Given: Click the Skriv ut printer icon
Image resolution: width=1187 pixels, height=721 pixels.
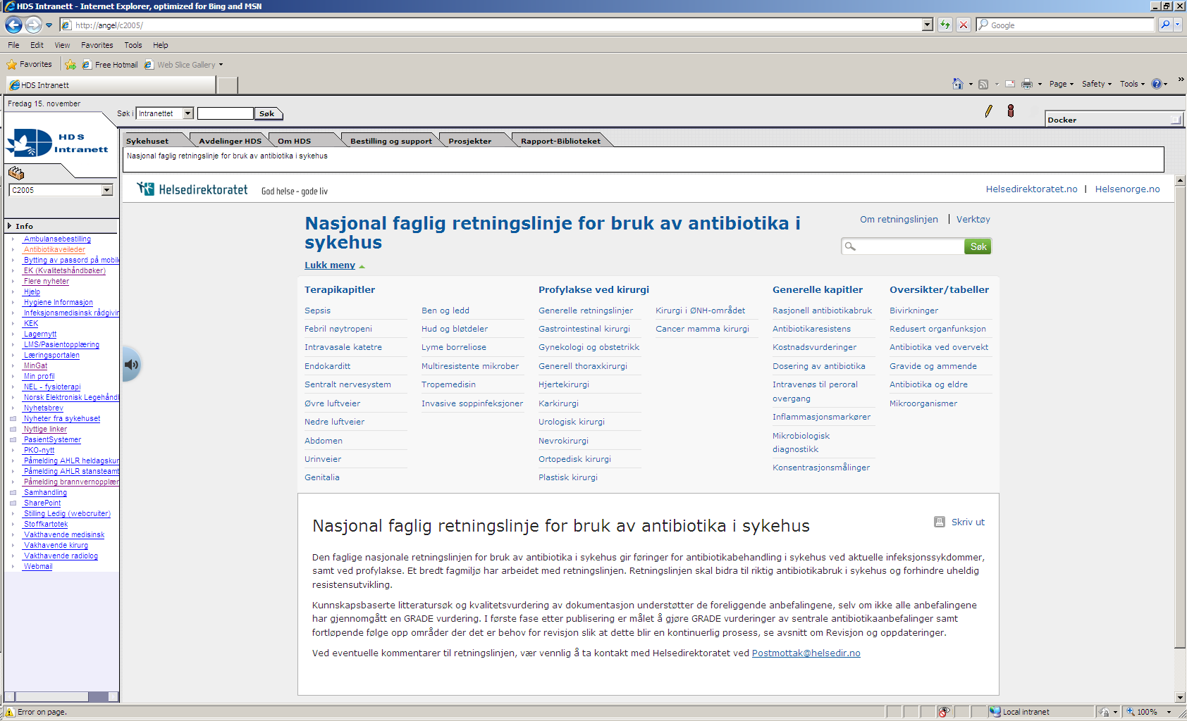Looking at the screenshot, I should coord(940,522).
